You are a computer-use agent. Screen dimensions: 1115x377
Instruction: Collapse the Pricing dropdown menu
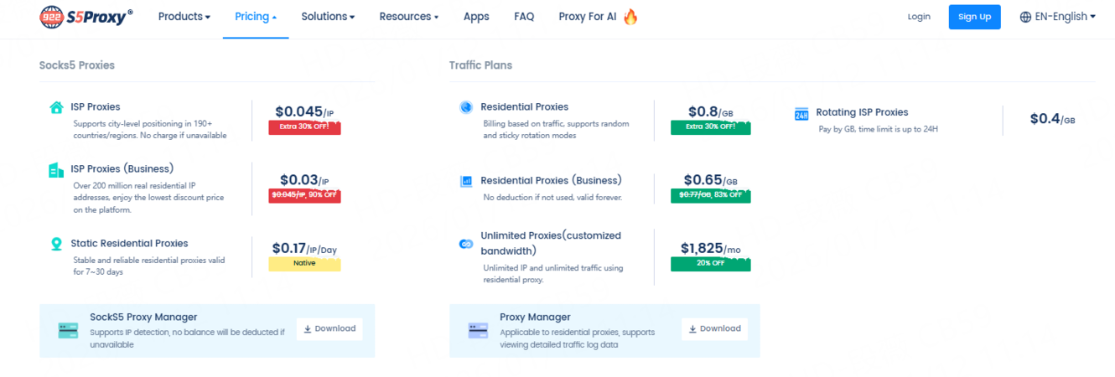(x=256, y=17)
